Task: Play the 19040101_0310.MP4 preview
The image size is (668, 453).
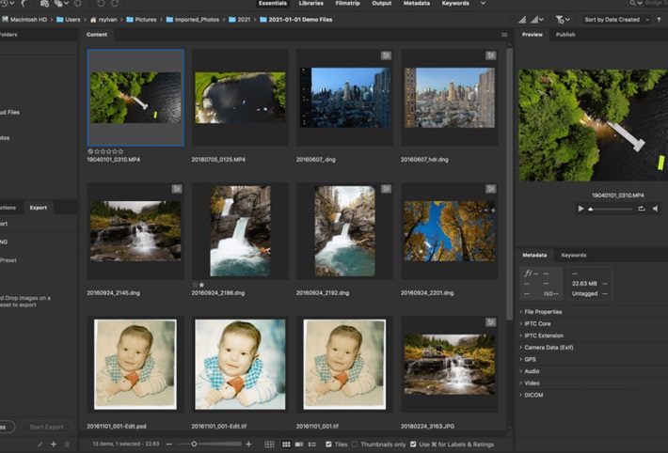Action: tap(581, 209)
